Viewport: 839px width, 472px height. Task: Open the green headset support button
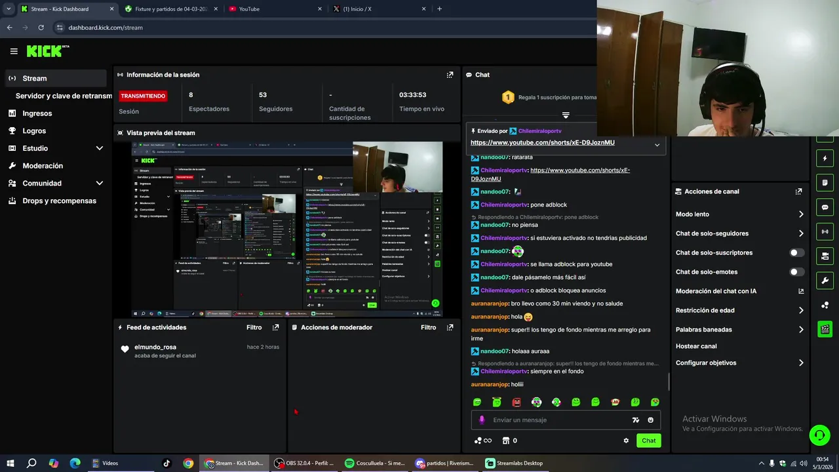point(819,435)
